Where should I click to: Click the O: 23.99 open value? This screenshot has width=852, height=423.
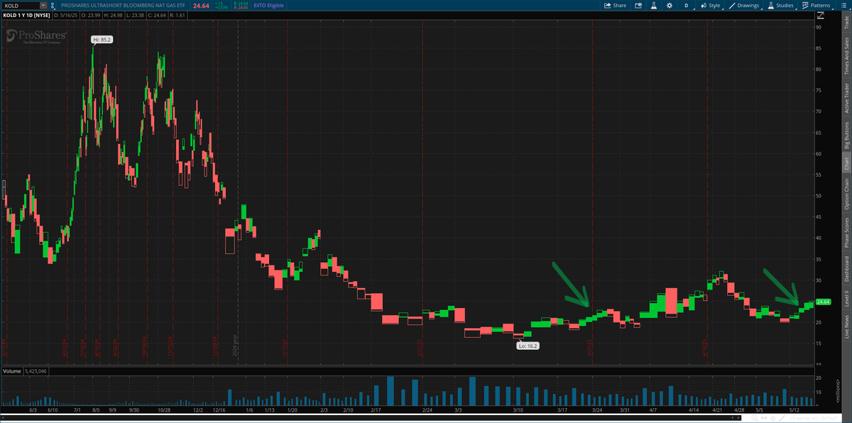[x=91, y=16]
